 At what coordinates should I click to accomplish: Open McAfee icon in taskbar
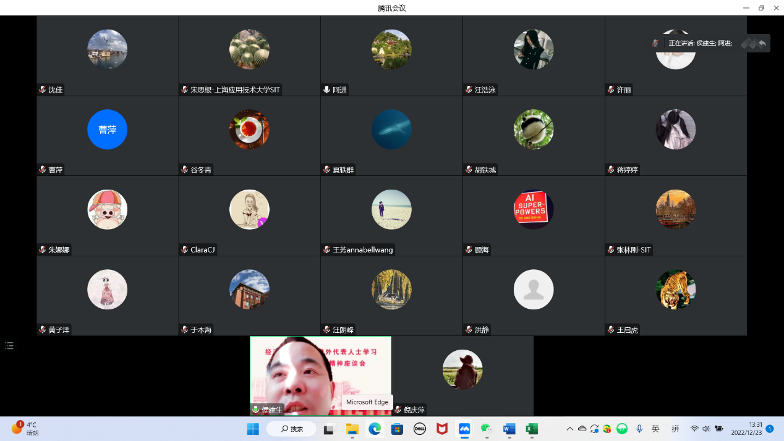[x=441, y=429]
